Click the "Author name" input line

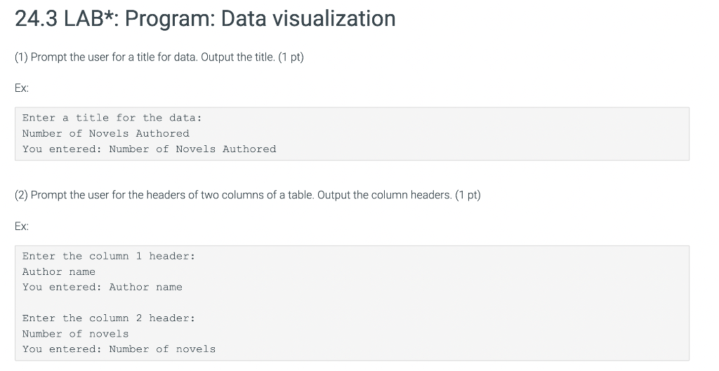pyautogui.click(x=59, y=271)
